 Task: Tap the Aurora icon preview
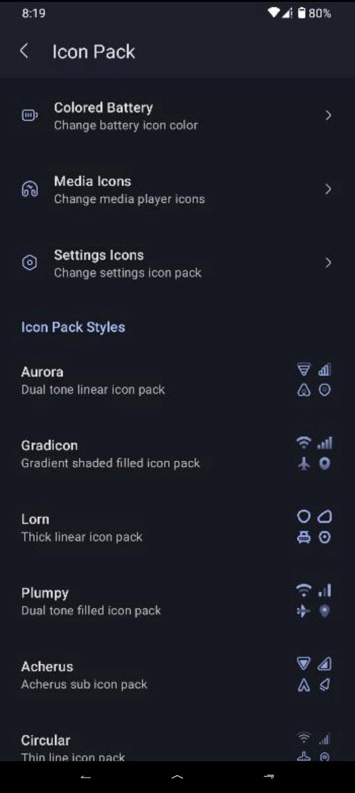tap(314, 380)
